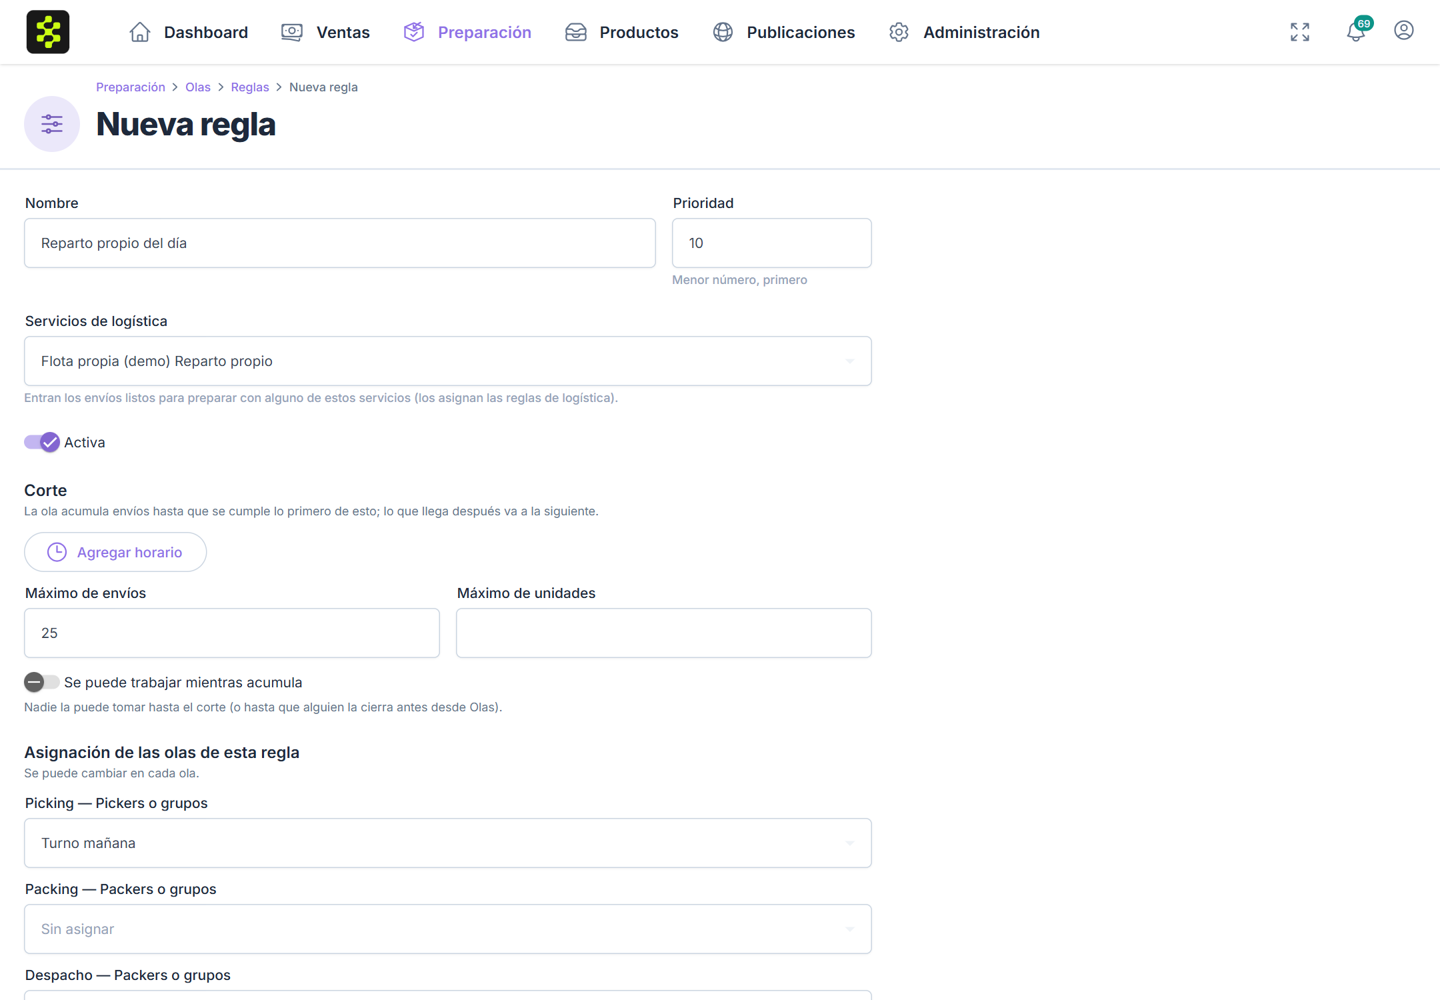Click the Publicaciones globe icon
Image resolution: width=1440 pixels, height=1000 pixels.
(723, 32)
